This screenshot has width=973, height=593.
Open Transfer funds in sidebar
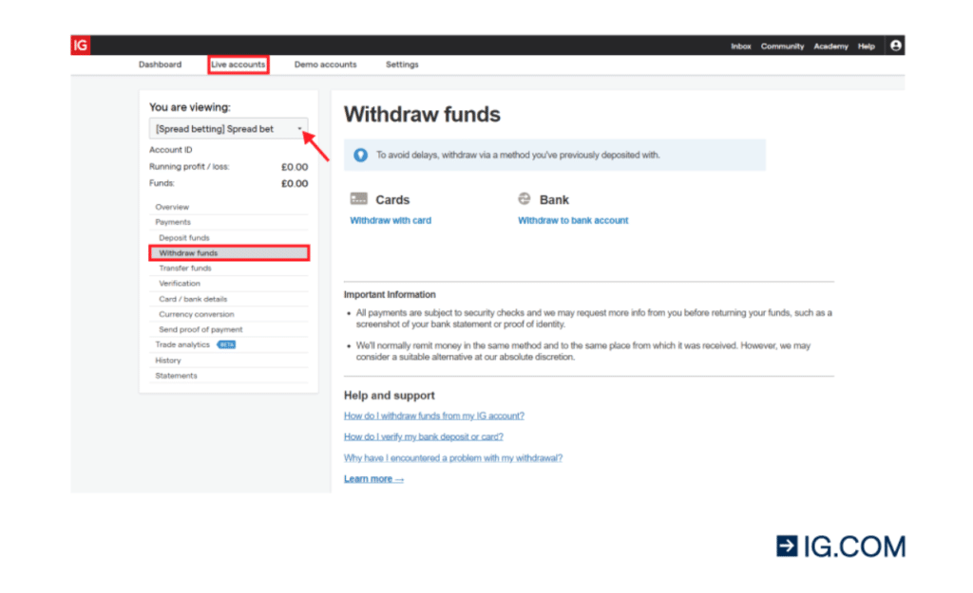(x=229, y=269)
